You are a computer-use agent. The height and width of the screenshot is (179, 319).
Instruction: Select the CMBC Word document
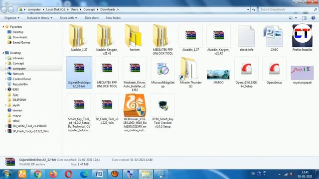pyautogui.click(x=274, y=38)
